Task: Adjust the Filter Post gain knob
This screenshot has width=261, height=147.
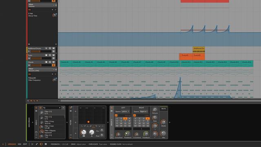Action: click(102, 135)
